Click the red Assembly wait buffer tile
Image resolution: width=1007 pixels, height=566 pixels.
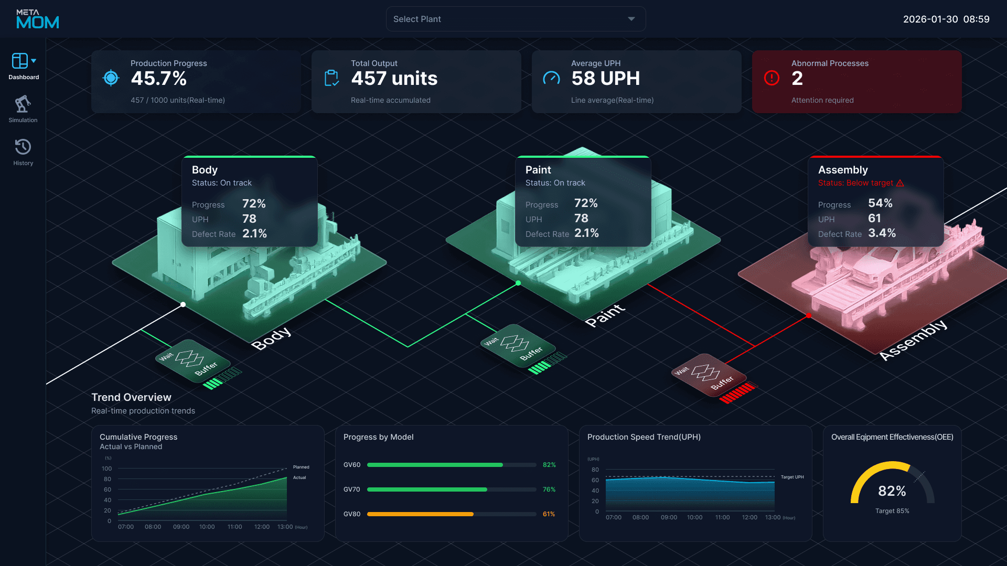coord(704,375)
